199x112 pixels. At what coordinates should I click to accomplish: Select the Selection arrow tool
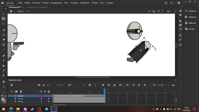click(x=3, y=14)
